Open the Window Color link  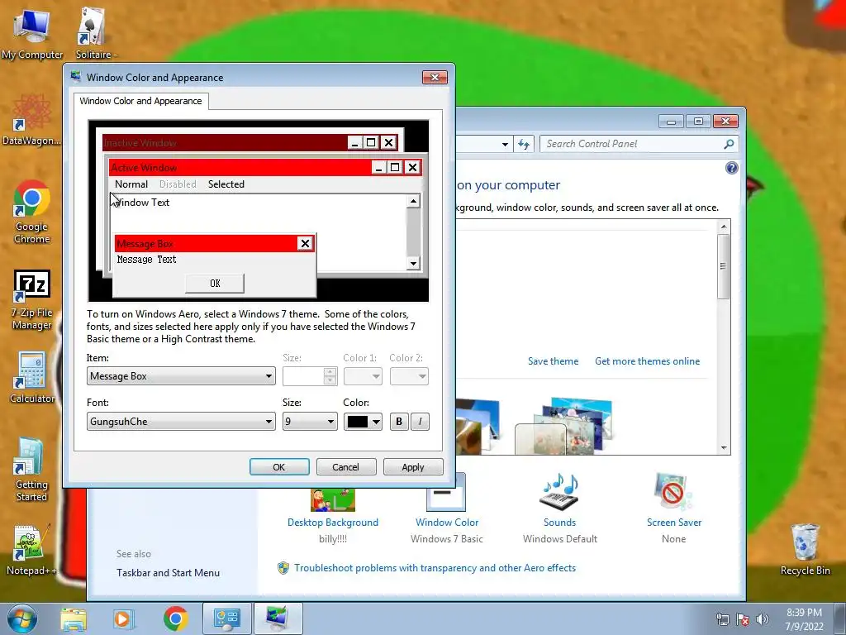(447, 523)
